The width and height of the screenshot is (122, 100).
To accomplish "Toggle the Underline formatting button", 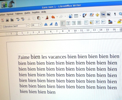I will pos(56,24).
